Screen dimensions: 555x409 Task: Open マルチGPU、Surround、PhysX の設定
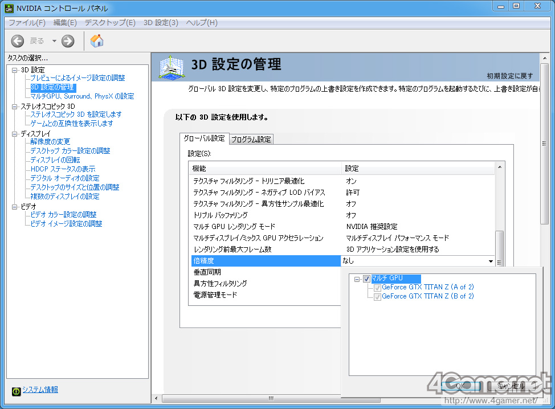(x=82, y=96)
